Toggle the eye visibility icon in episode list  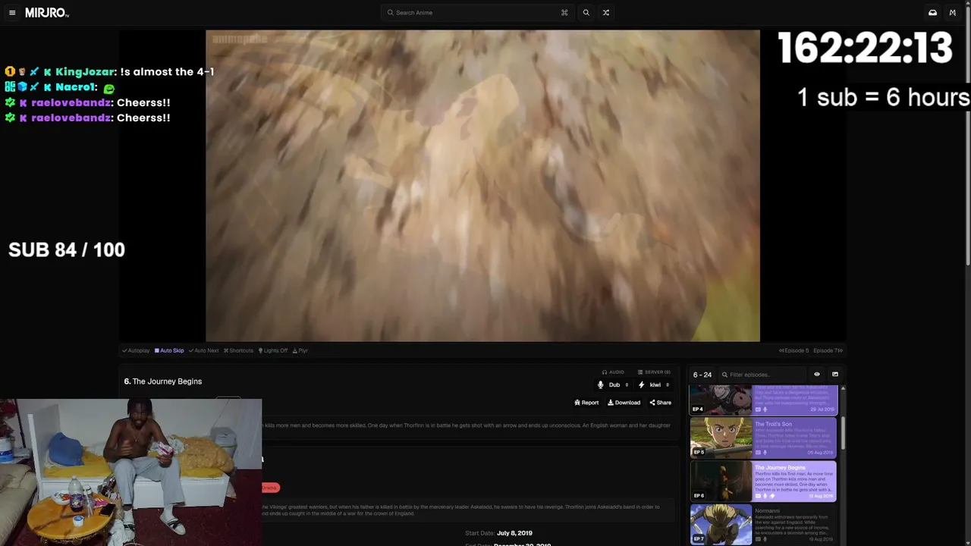click(817, 375)
